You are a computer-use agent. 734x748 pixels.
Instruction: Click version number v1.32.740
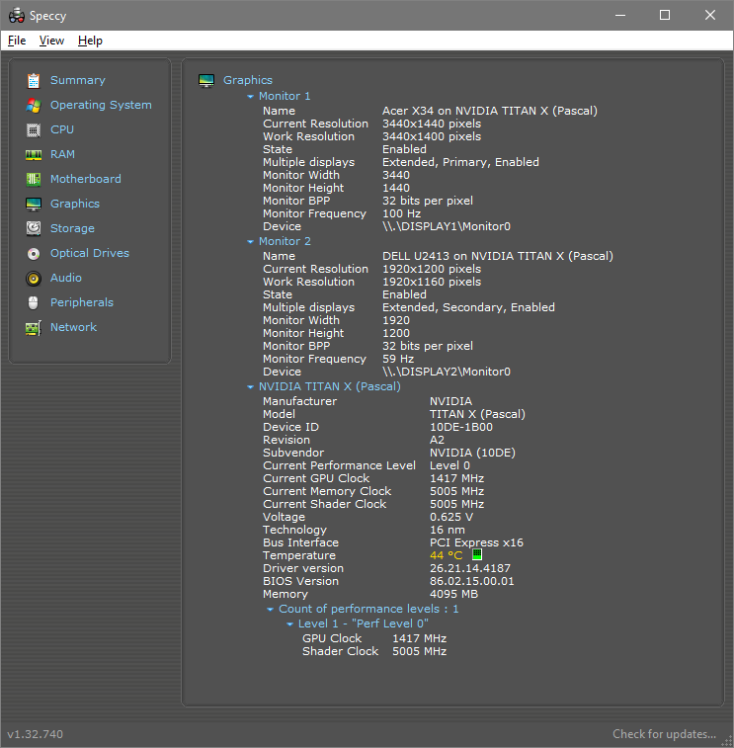click(35, 734)
